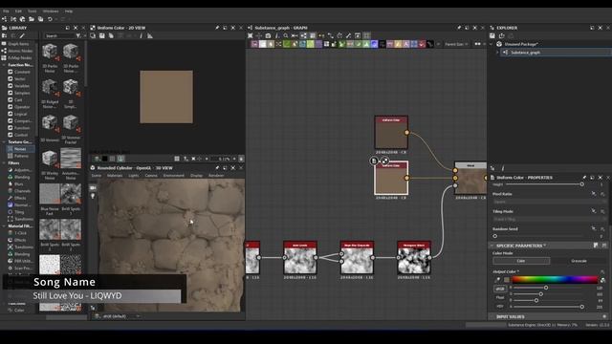The image size is (612, 344).
Task: Select Constant under Function Nodes
Action: 22,72
